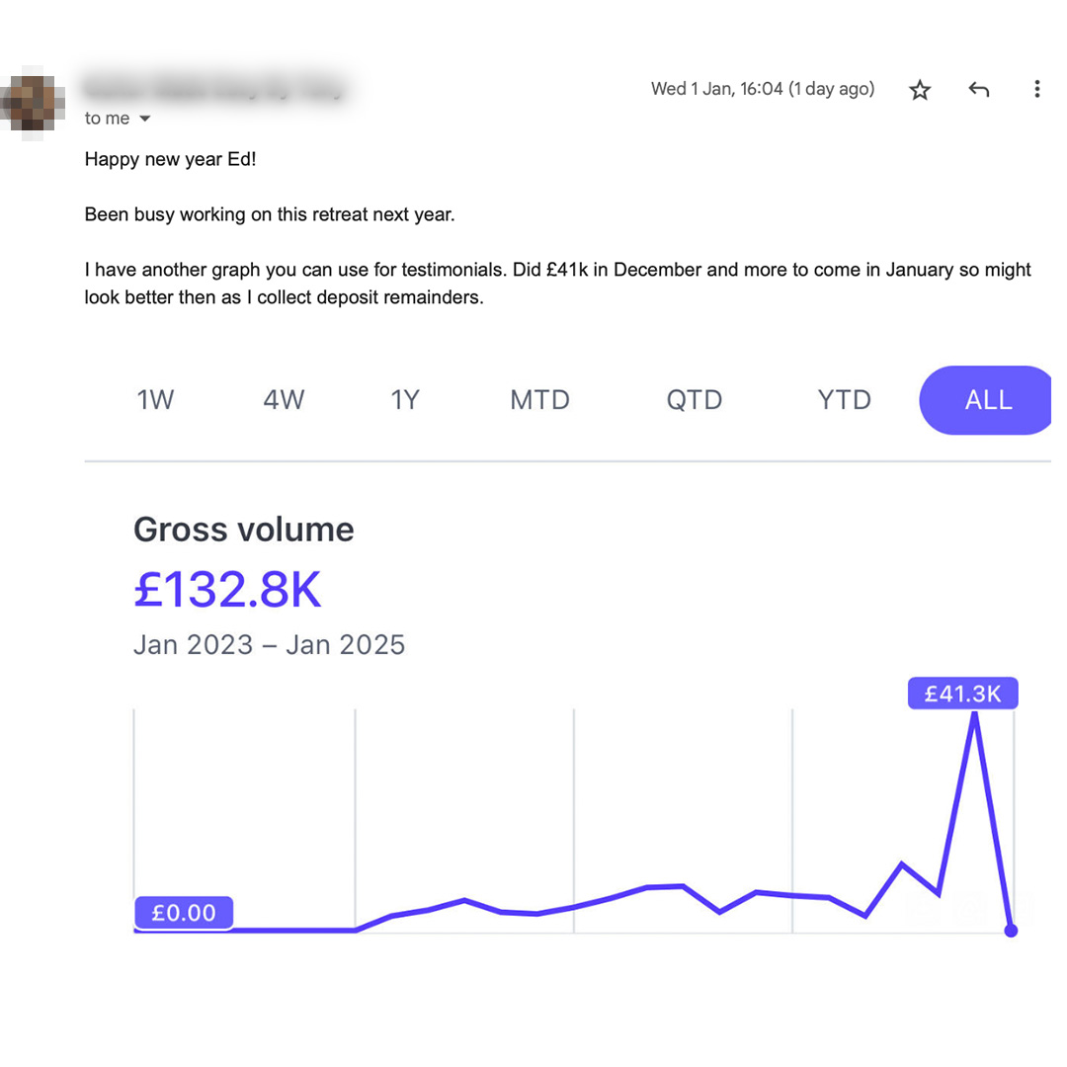
Task: Click the £41.3K peak label
Action: point(963,694)
